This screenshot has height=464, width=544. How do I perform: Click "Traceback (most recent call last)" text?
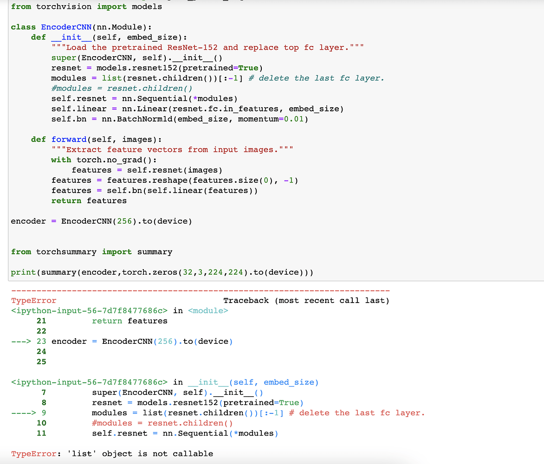click(x=306, y=301)
